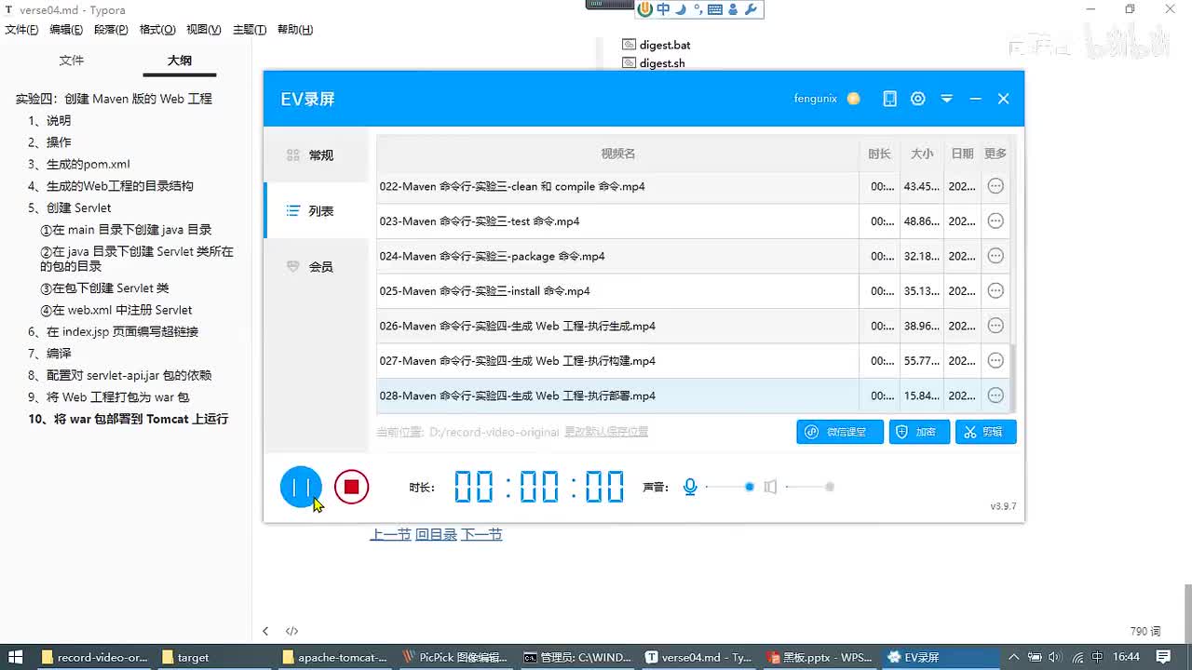Go to outline item 9、将 Web 工程打包为 war 包

tap(109, 397)
